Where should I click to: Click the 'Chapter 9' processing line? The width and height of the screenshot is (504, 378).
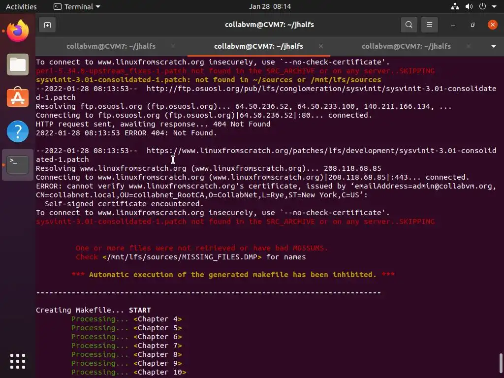click(x=126, y=364)
